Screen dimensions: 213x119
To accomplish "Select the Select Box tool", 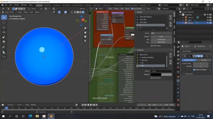I will (4, 18).
